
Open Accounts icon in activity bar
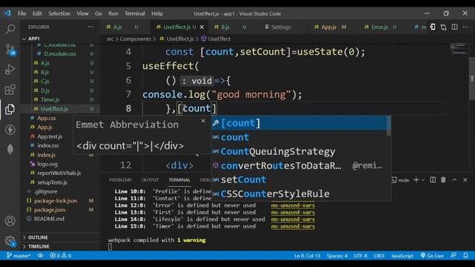[x=10, y=221]
